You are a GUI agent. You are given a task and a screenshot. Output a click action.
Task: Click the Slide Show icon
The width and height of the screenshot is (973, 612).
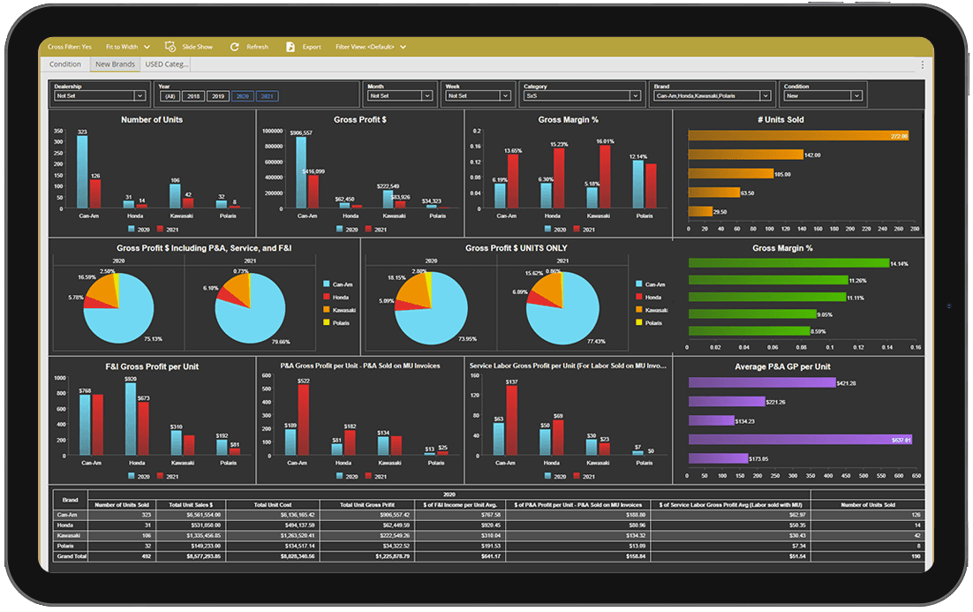click(x=170, y=47)
